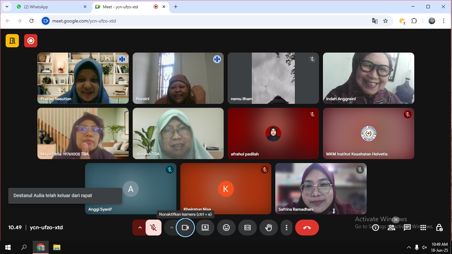This screenshot has height=254, width=452.
Task: Open the emoji reactions button
Action: point(226,228)
